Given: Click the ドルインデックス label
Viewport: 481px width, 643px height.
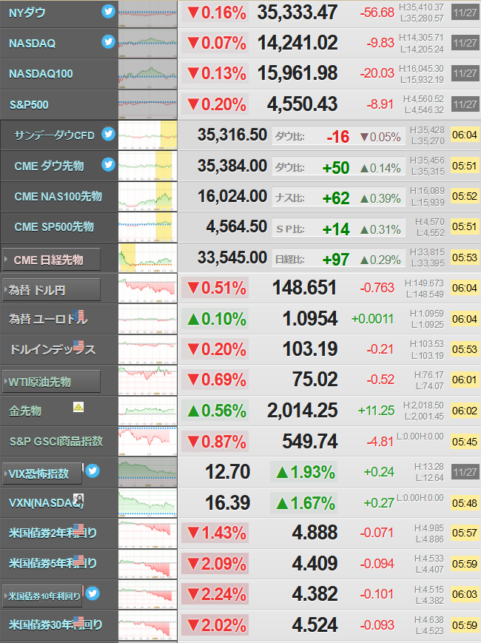Looking at the screenshot, I should coord(53,349).
